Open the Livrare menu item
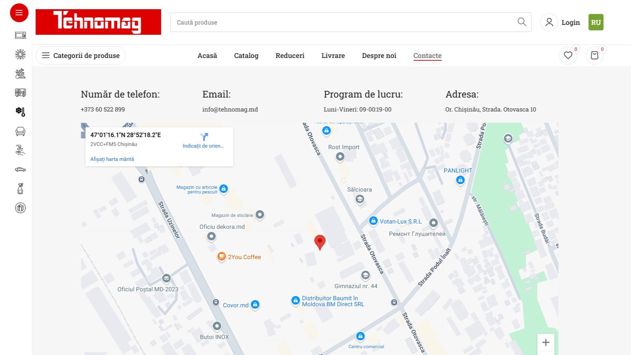This screenshot has height=355, width=631. (333, 56)
